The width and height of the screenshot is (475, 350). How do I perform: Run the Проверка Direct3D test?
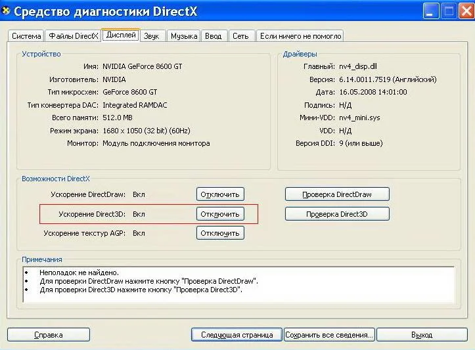(x=337, y=214)
